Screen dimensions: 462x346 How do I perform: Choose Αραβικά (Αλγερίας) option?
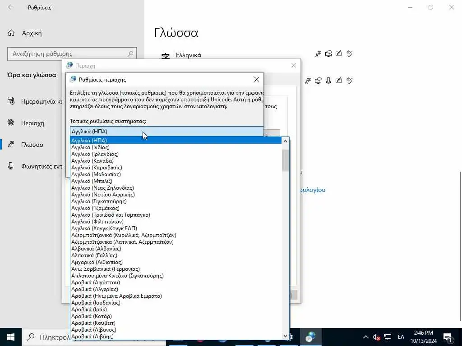click(x=176, y=289)
